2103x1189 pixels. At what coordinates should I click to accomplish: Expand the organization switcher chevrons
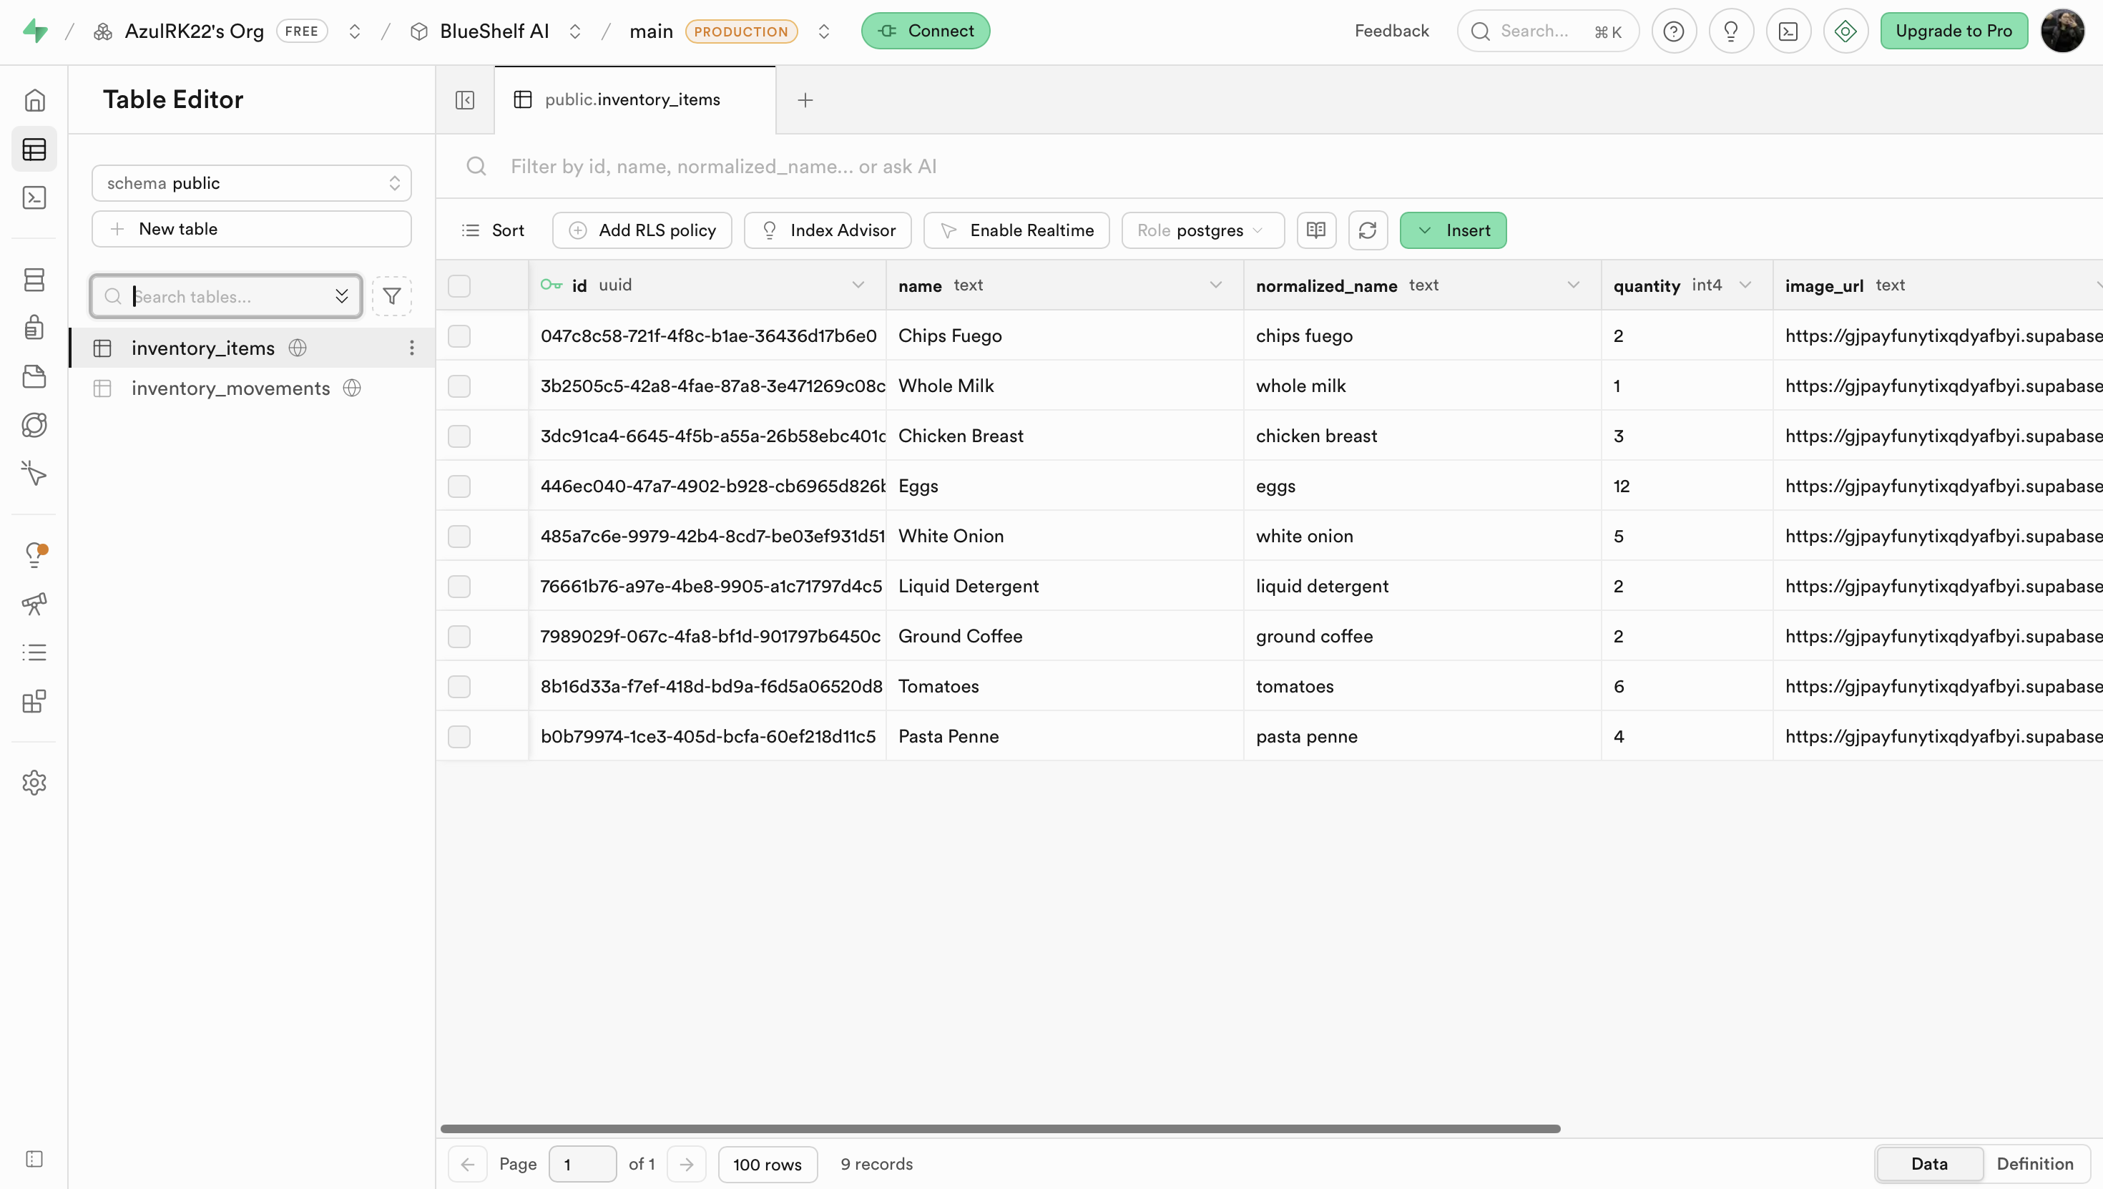coord(354,31)
